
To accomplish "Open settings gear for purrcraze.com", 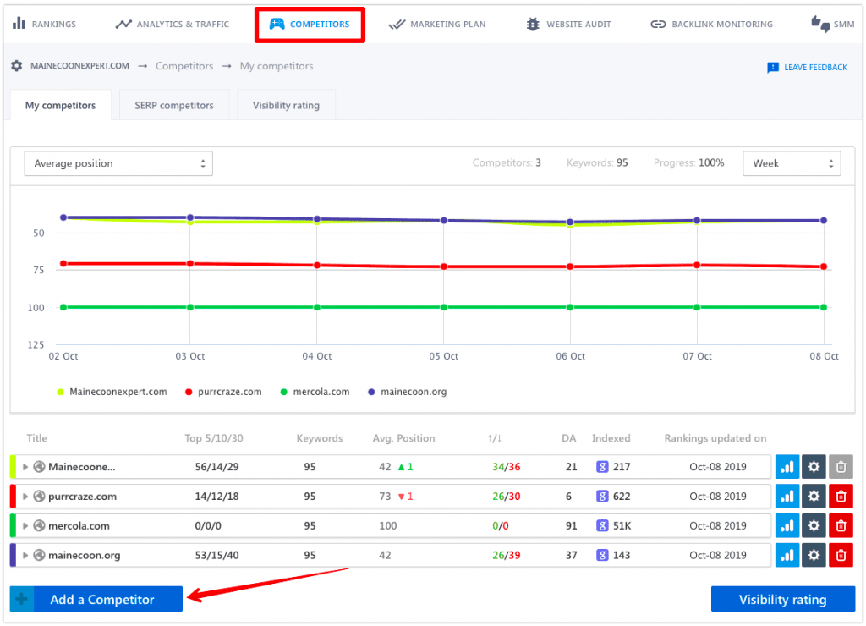I will pos(814,497).
